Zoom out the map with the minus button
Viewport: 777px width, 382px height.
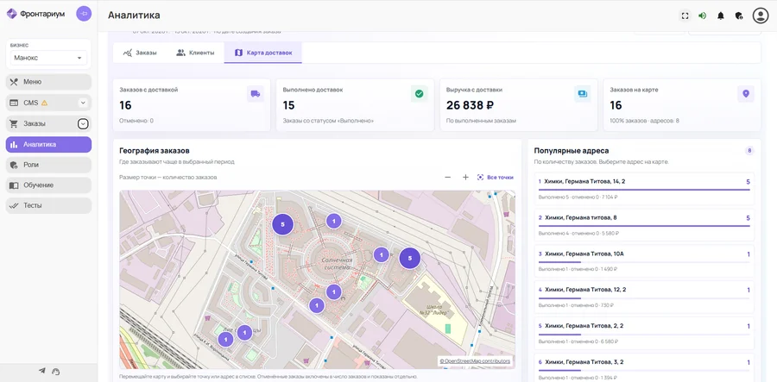pos(447,177)
